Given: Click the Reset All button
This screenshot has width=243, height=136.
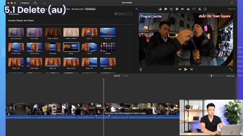Looking at the screenshot, I should [x=232, y=9].
